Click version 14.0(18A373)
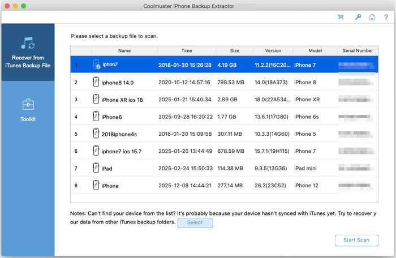Viewport: 396px width, 258px height. (271, 83)
